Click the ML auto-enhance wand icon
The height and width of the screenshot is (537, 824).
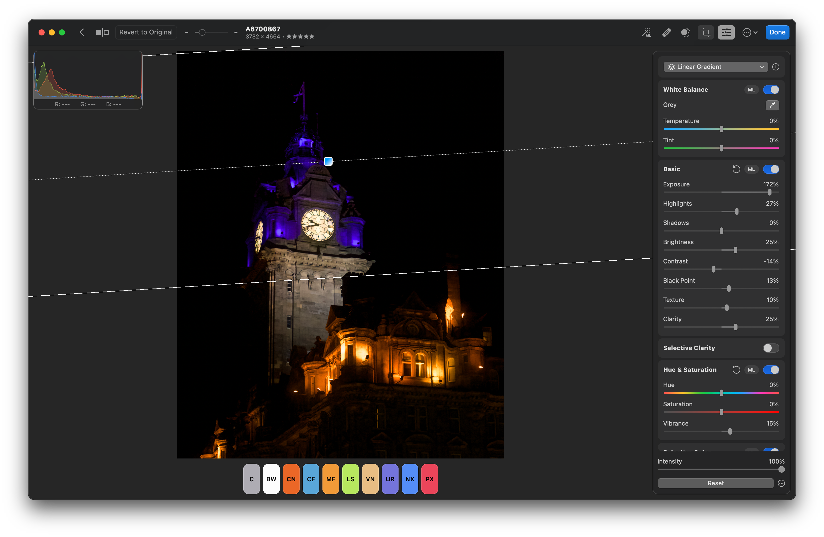(x=646, y=32)
